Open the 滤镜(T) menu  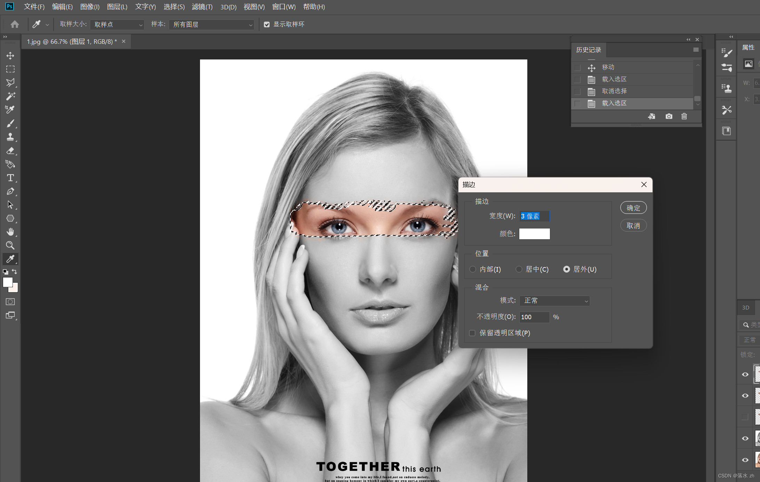[x=202, y=7]
